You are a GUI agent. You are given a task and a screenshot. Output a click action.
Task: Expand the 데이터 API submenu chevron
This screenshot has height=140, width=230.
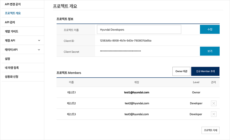(39, 50)
